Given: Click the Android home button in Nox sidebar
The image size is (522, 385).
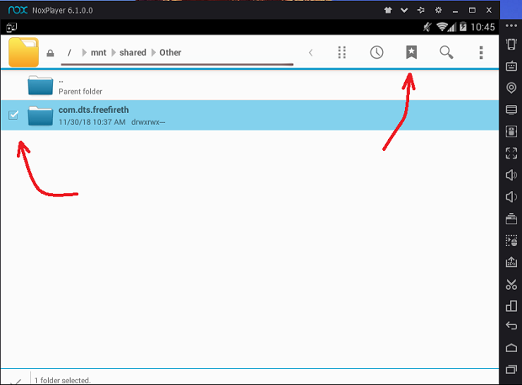Looking at the screenshot, I should tap(511, 347).
